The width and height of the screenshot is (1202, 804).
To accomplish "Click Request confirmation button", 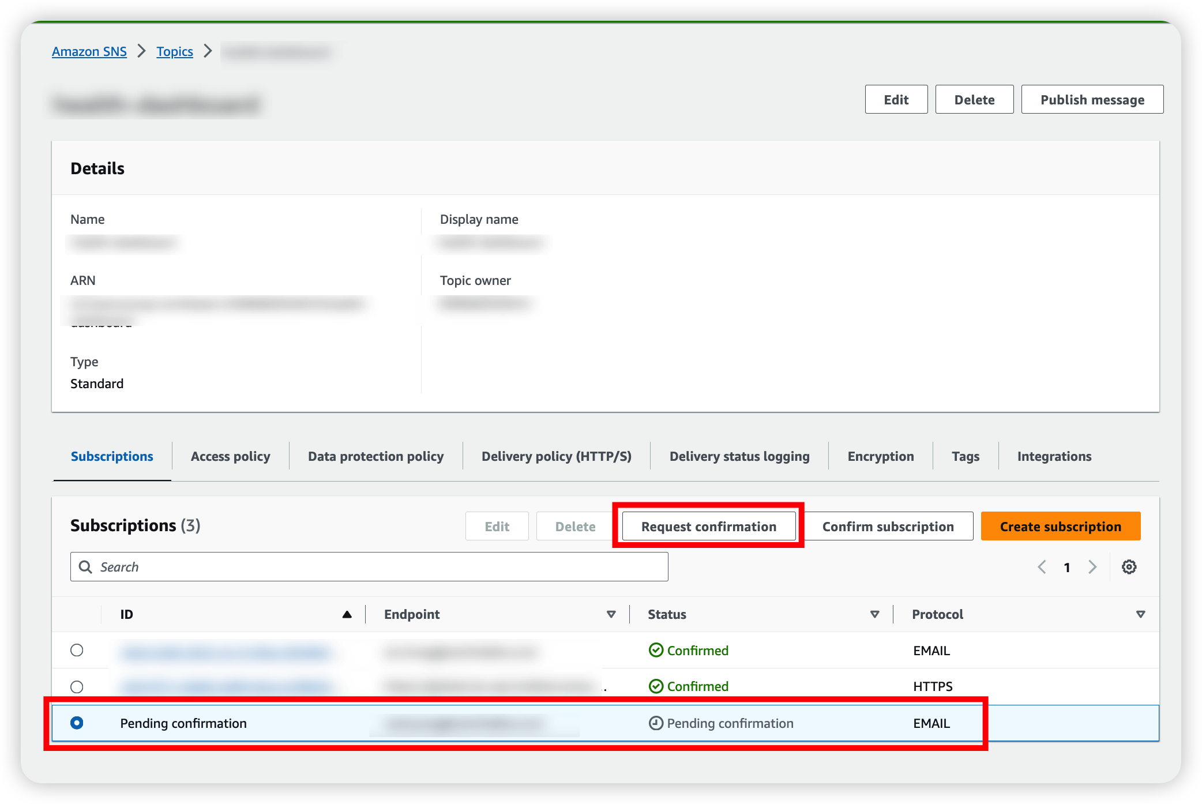I will [708, 526].
